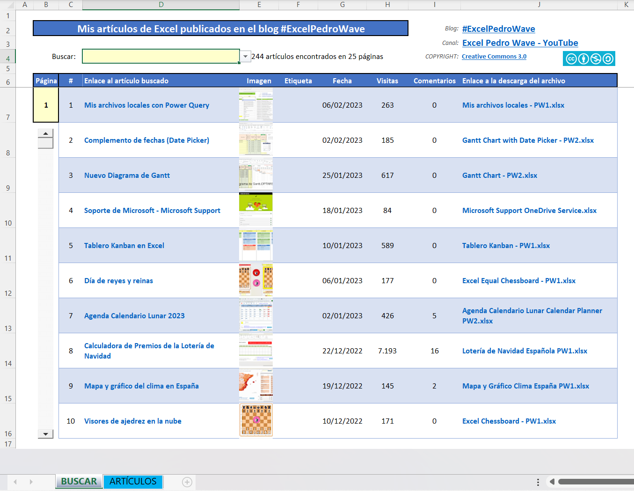The image size is (634, 491).
Task: Click the Imagen column header
Action: click(259, 81)
